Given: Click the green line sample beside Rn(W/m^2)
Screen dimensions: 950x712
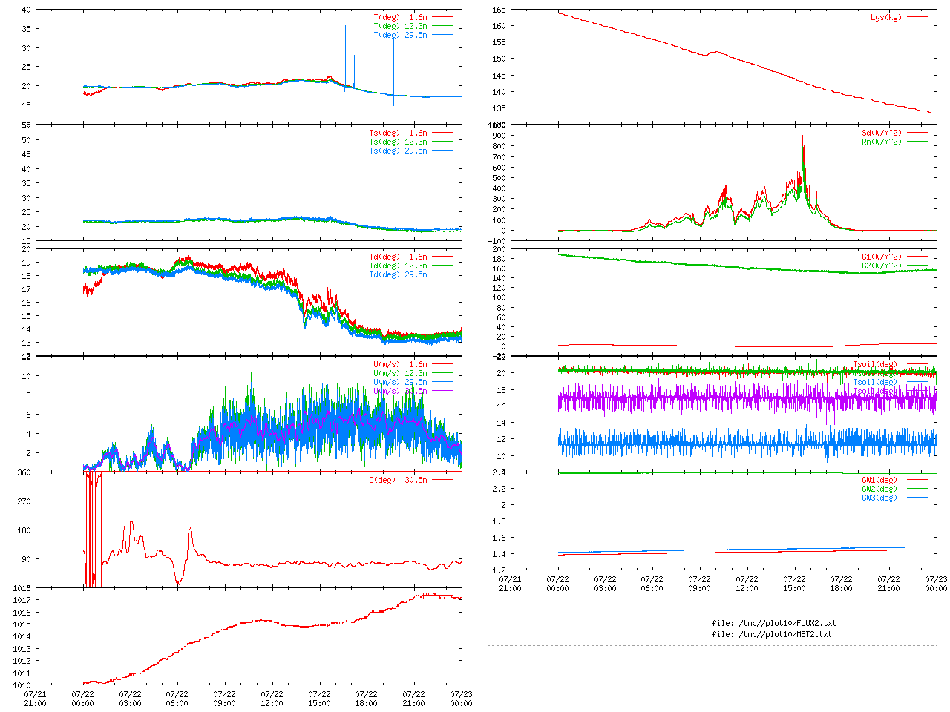Looking at the screenshot, I should pyautogui.click(x=917, y=142).
